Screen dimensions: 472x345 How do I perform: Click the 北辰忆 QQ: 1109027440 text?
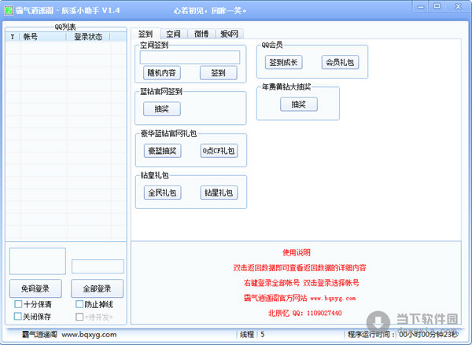click(305, 313)
